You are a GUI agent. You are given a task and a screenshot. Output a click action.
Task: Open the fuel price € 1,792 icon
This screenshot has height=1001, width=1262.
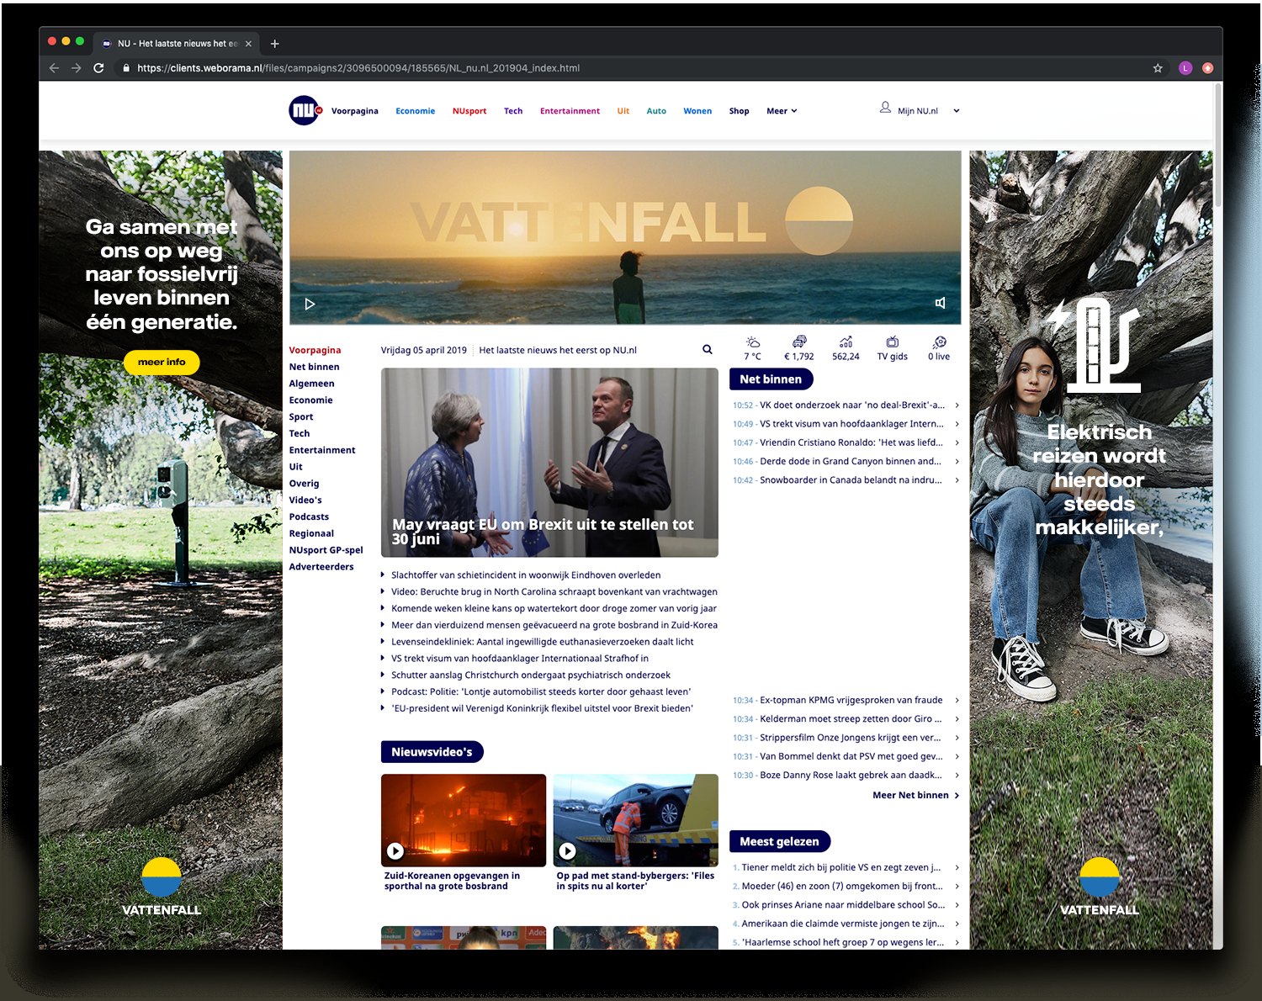(x=799, y=348)
